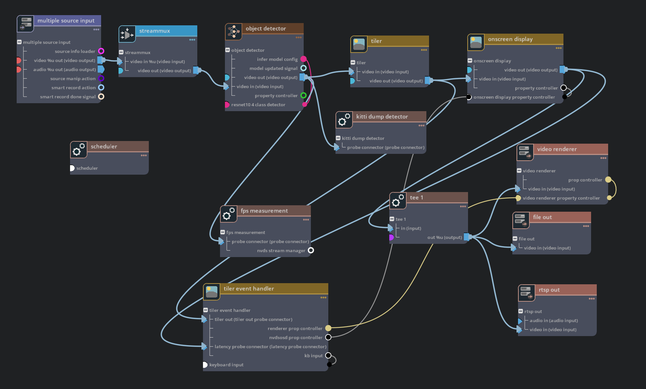Open the tiler node options dots
The width and height of the screenshot is (646, 389).
(x=424, y=50)
